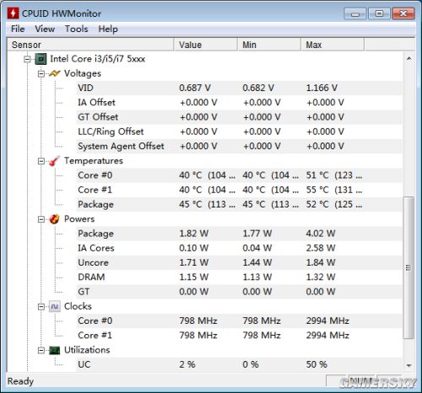Screen dimensions: 422x393
Task: Select the IA Offset row
Action: [239, 103]
